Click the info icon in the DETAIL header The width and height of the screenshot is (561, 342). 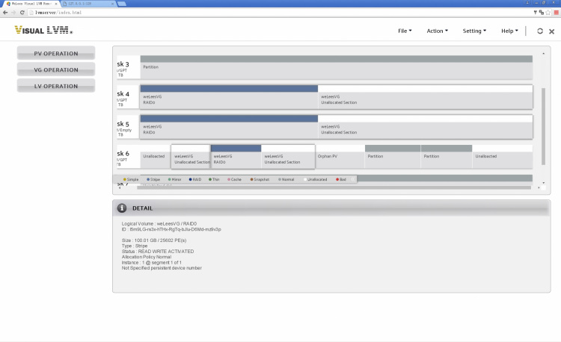122,208
